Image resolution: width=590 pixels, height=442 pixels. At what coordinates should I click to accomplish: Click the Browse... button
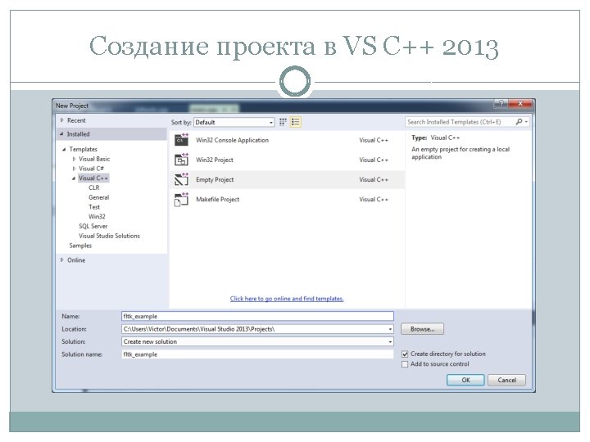pyautogui.click(x=422, y=329)
